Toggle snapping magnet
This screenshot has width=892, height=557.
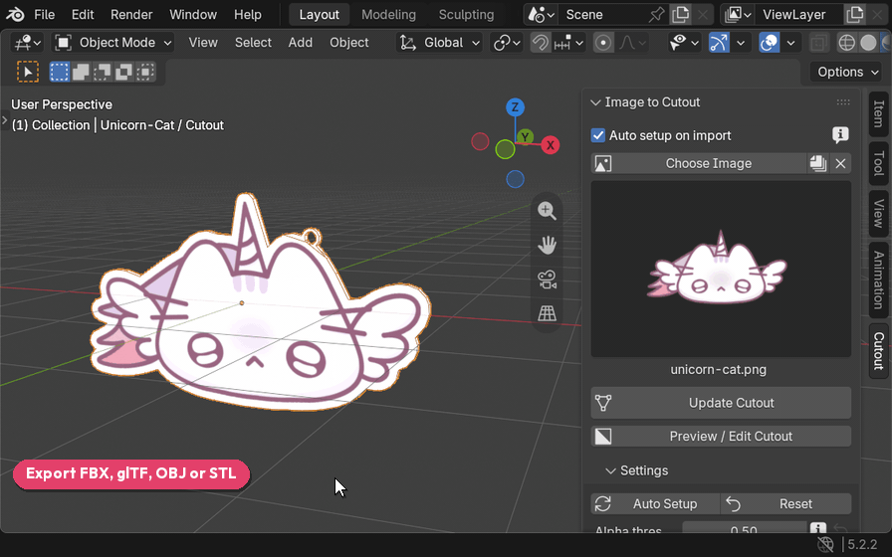pyautogui.click(x=541, y=43)
